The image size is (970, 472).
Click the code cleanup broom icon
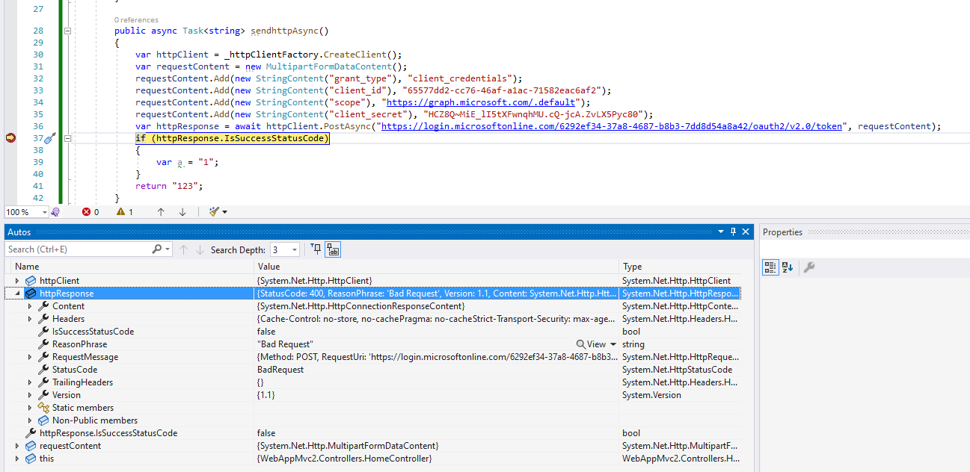tap(214, 212)
